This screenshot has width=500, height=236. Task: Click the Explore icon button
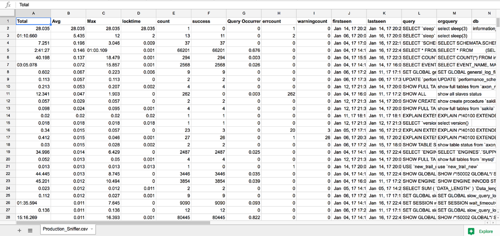tap(471, 231)
